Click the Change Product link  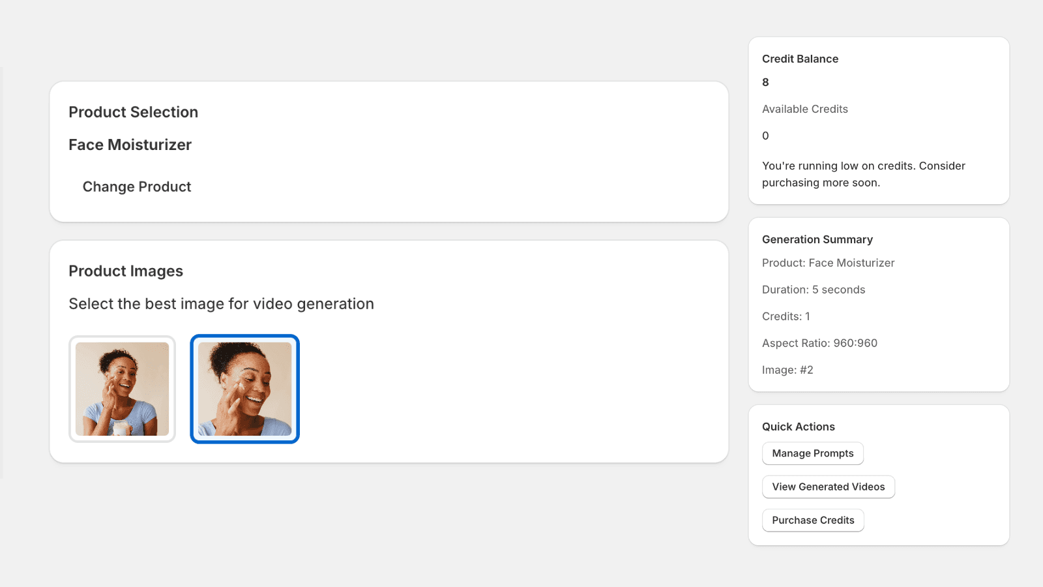click(136, 187)
